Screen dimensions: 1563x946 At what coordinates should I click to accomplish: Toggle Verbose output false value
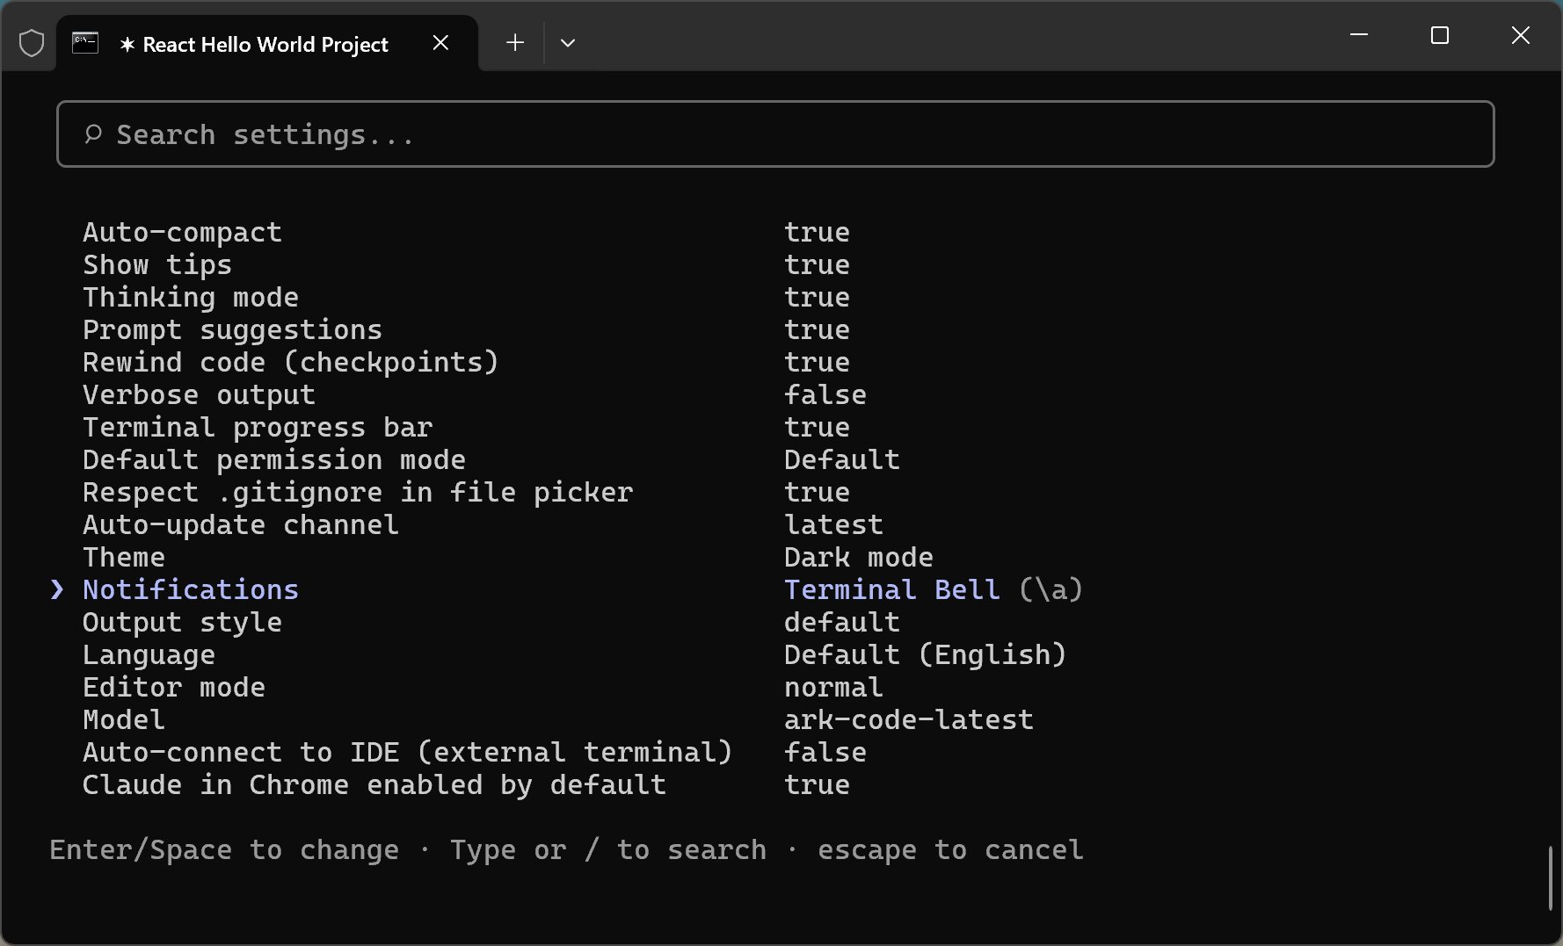825,395
